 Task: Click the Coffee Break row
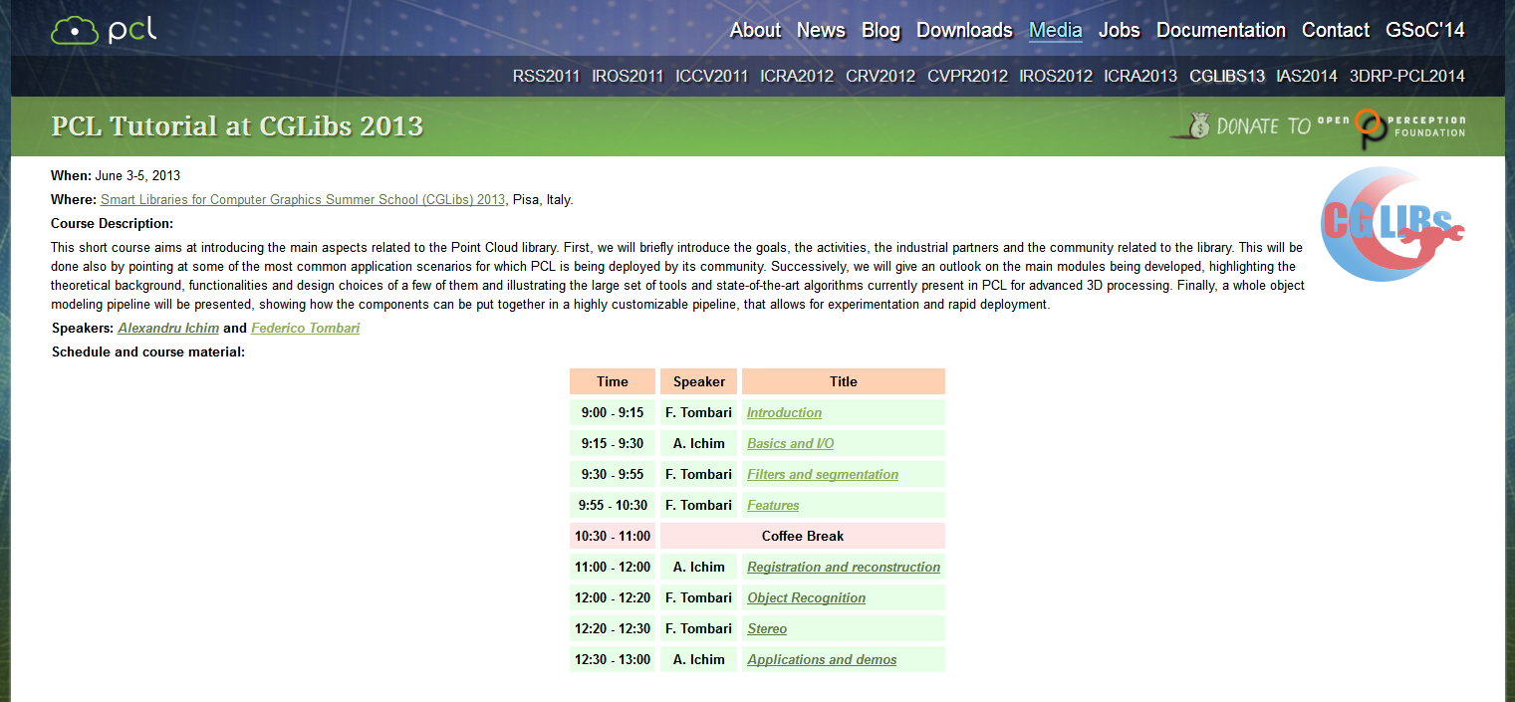coord(803,536)
